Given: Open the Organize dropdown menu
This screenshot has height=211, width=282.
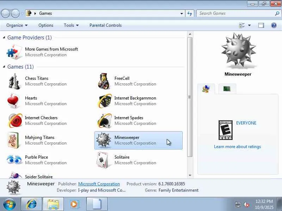Looking at the screenshot, I should click(17, 25).
